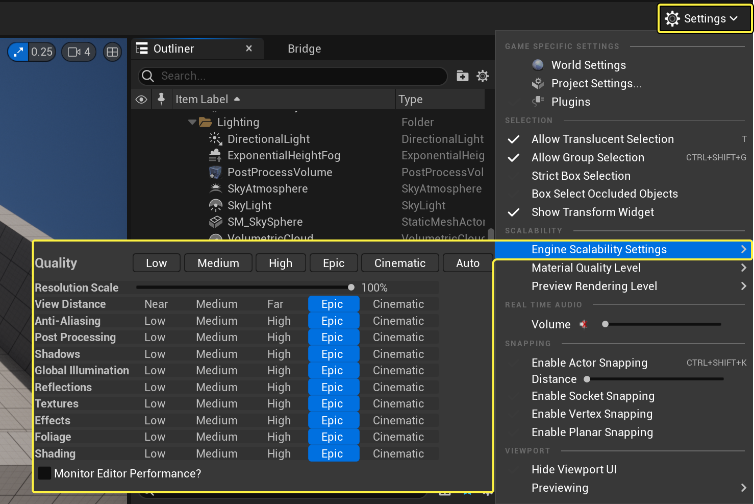Disable Allow Translucent Selection option
754x504 pixels.
tap(602, 139)
